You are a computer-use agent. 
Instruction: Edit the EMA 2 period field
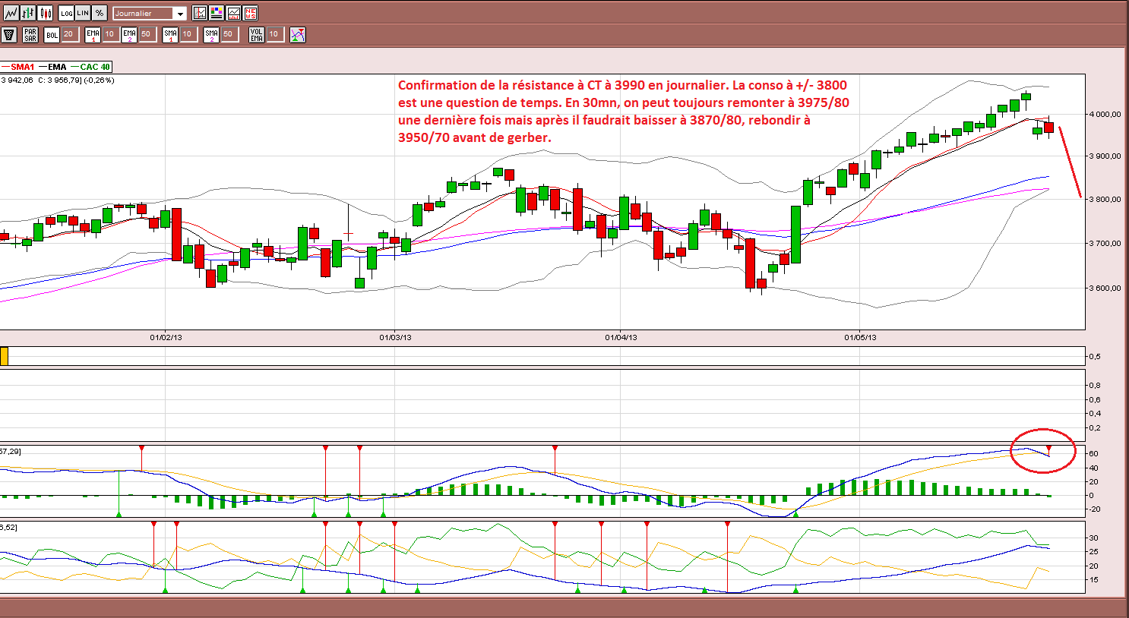(x=147, y=34)
